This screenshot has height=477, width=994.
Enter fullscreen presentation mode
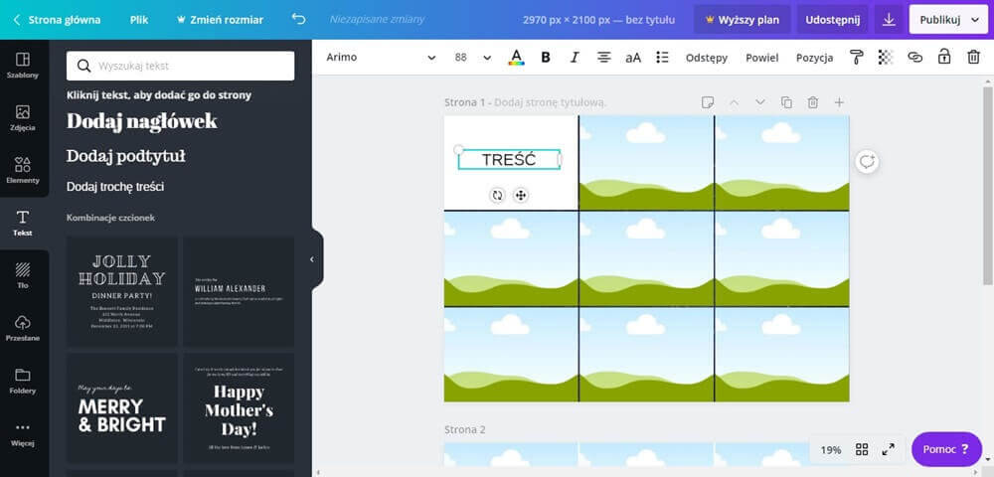[889, 449]
